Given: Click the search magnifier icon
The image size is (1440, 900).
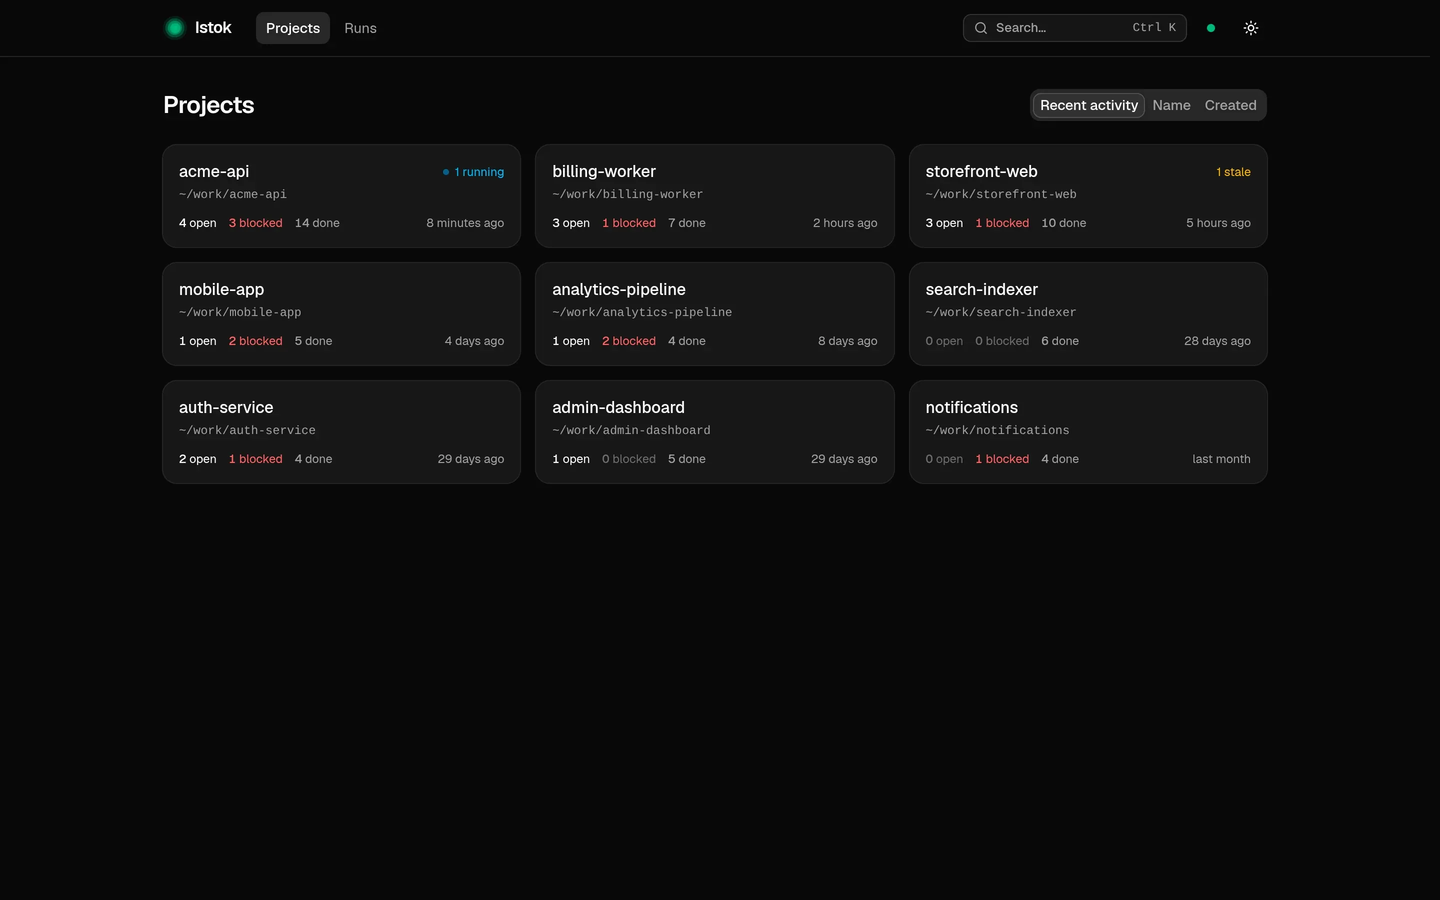Looking at the screenshot, I should pos(980,28).
